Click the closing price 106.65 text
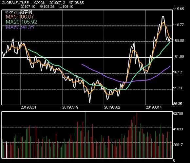Viewport: 190px width, 163px height. coord(76,3)
